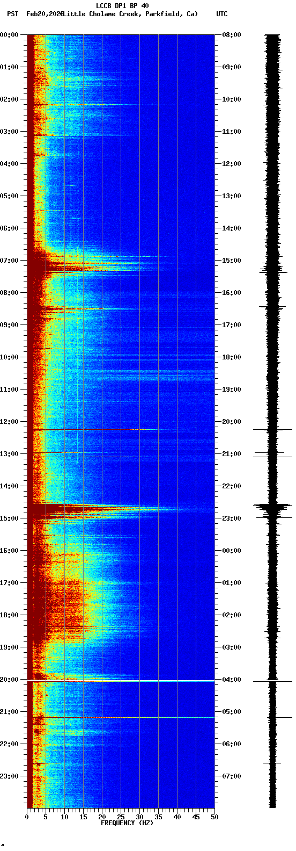Click the title text 'LCCB DP1 BP 40'

pyautogui.click(x=122, y=6)
